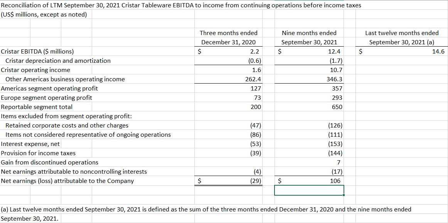Click the '(US$ millions, except as noted)' cell

pos(44,15)
